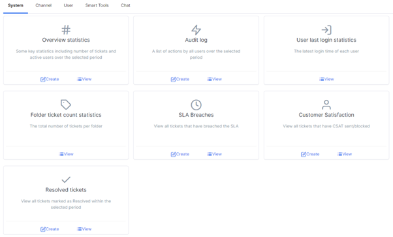
Task: Click the Audit log title
Action: pyautogui.click(x=196, y=40)
